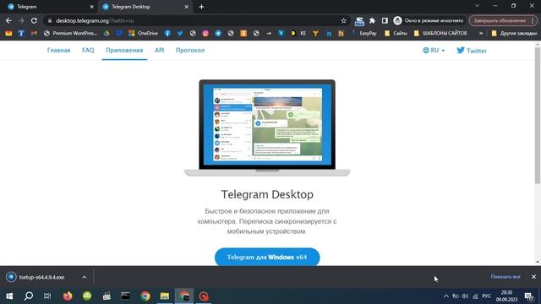541x304 pixels.
Task: Open the Протокол navigation link
Action: point(190,51)
